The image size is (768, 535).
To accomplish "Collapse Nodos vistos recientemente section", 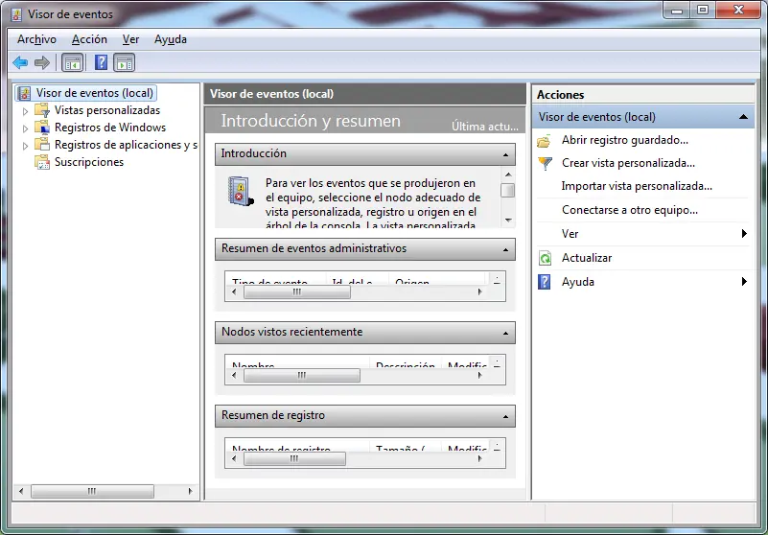I will (x=505, y=333).
